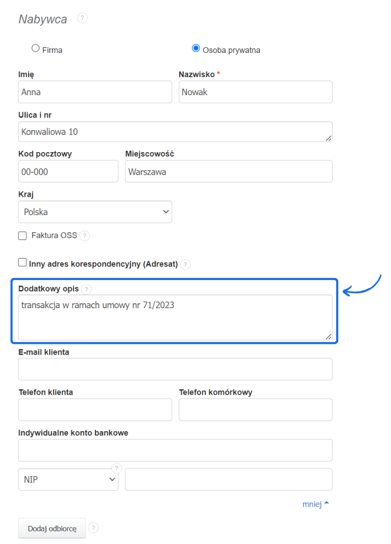This screenshot has width=391, height=544.
Task: Open the Kraj country dropdown
Action: click(x=95, y=212)
